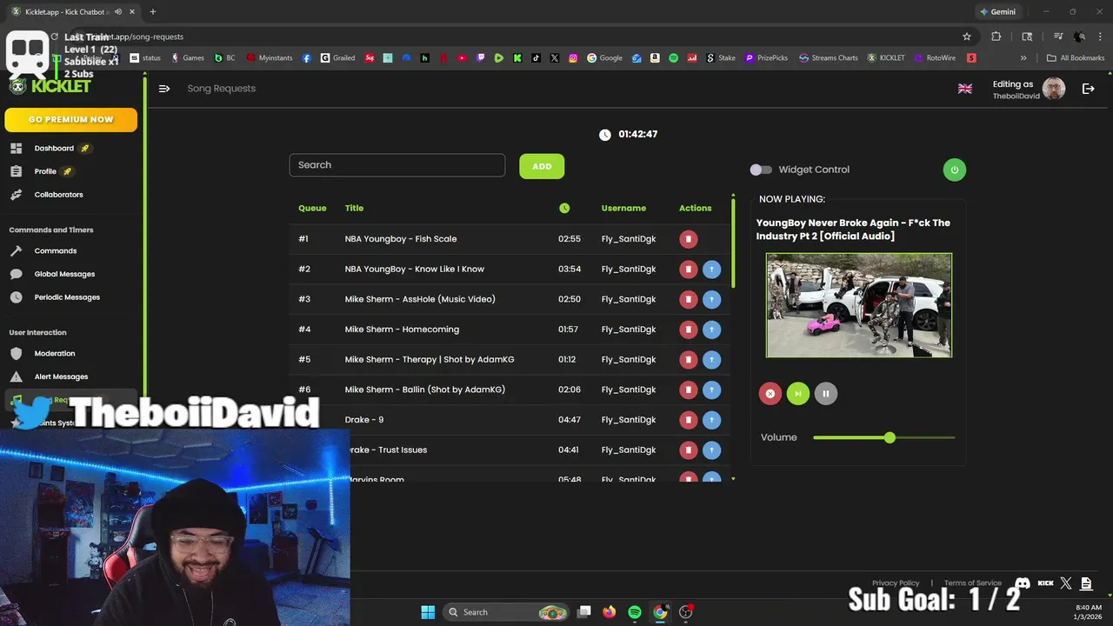Collapse the sidebar with the hamburger icon
The width and height of the screenshot is (1113, 626).
click(x=164, y=89)
